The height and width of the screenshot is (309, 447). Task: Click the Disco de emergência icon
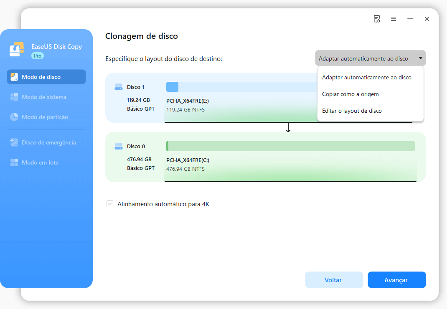point(14,142)
